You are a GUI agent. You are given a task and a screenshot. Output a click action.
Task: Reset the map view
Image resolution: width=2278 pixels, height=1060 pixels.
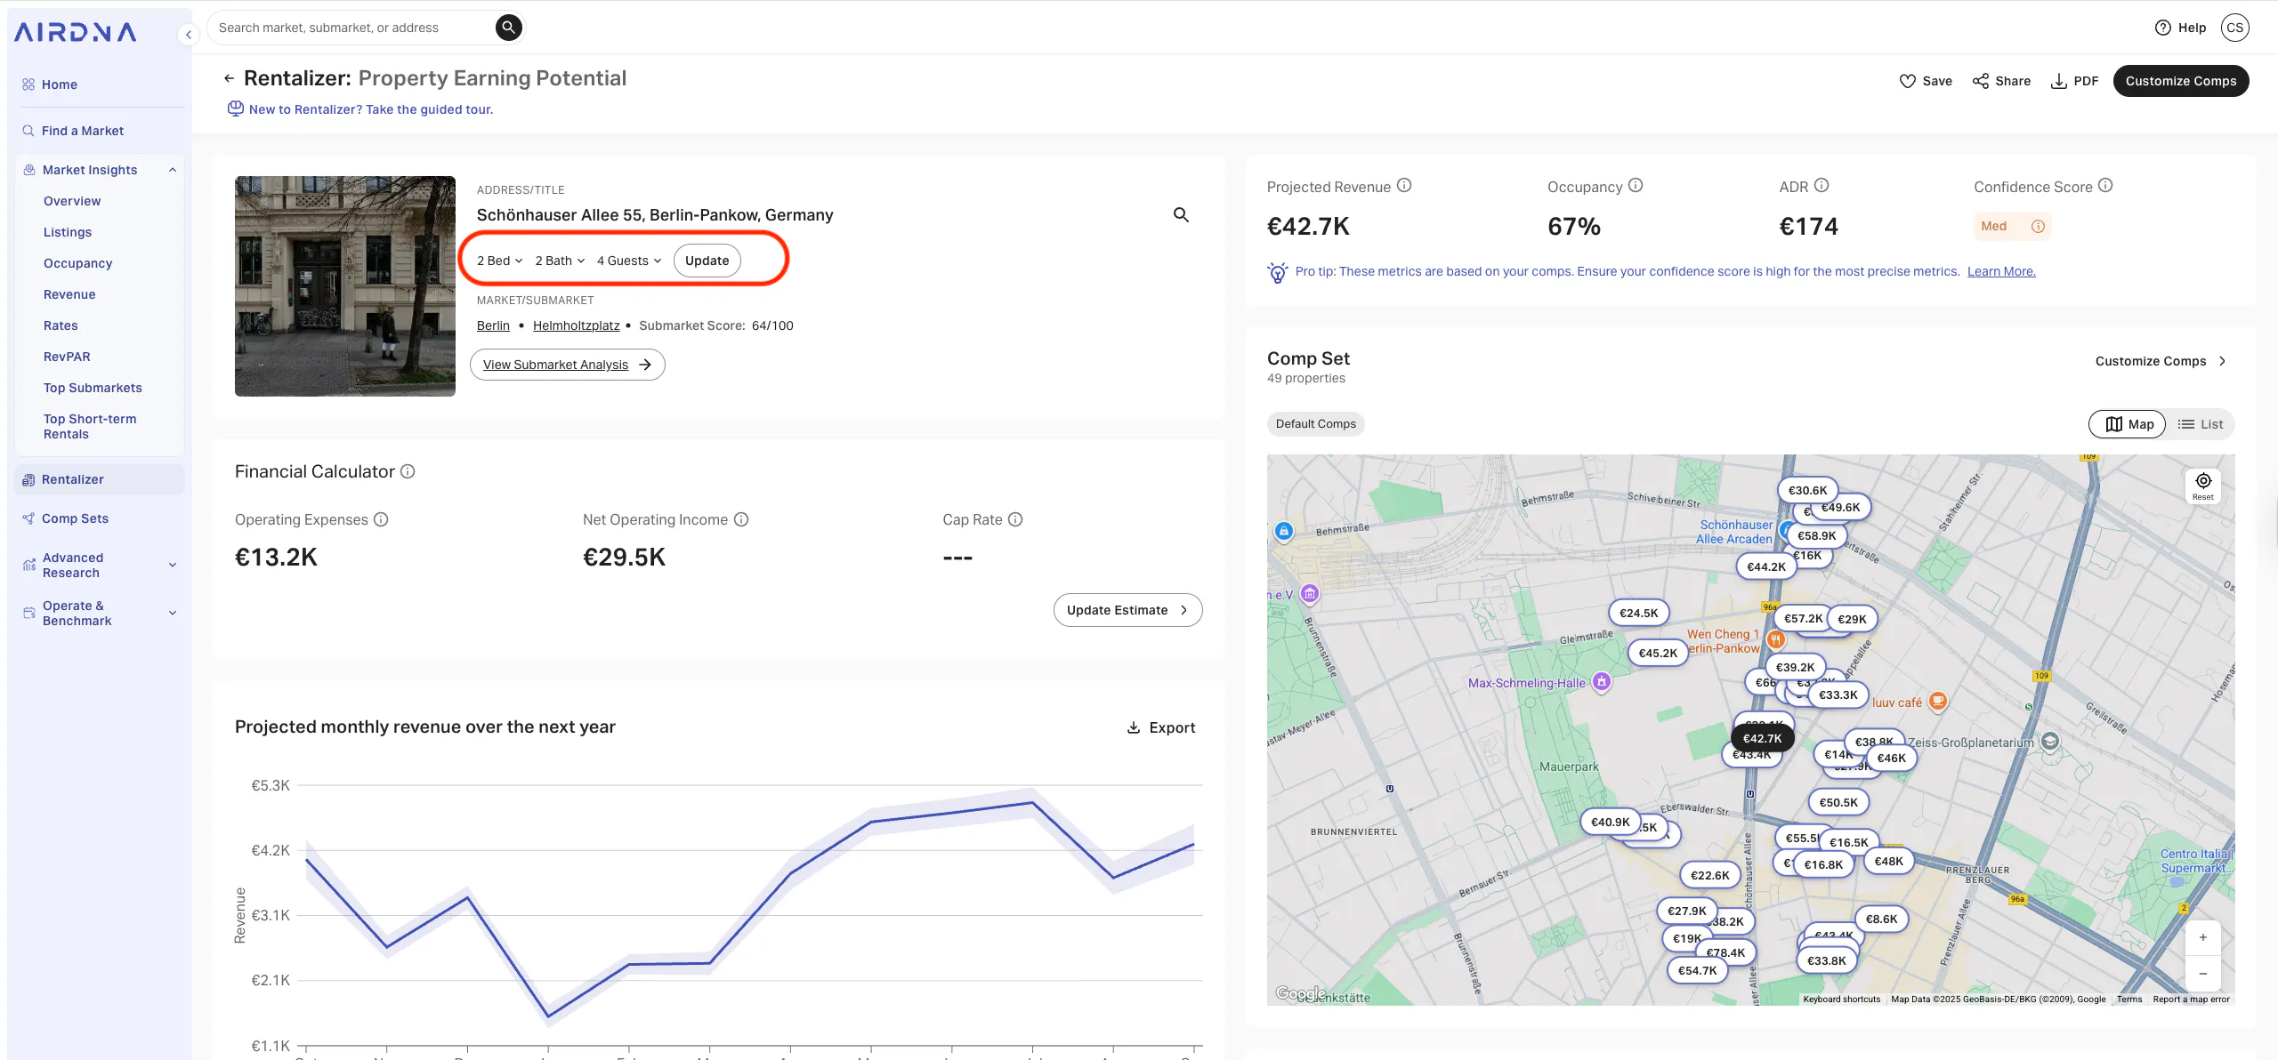point(2202,486)
